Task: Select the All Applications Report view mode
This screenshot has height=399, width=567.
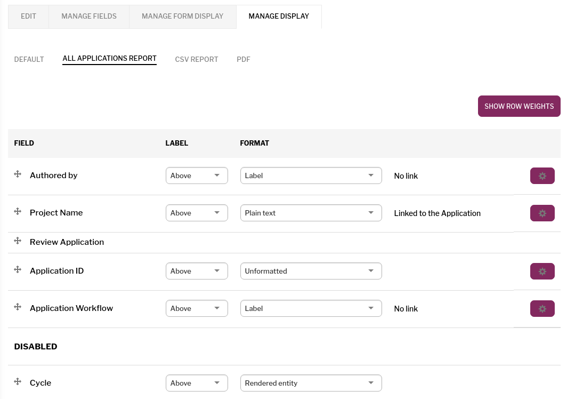Action: click(110, 58)
